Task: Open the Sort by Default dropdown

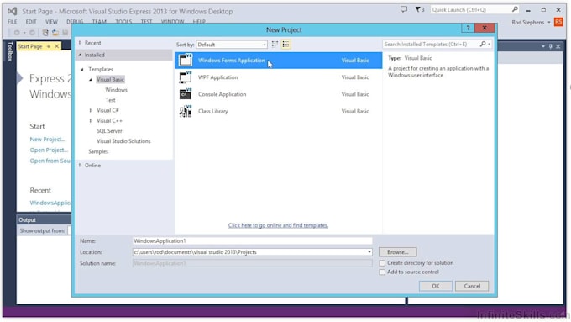Action: coord(232,45)
